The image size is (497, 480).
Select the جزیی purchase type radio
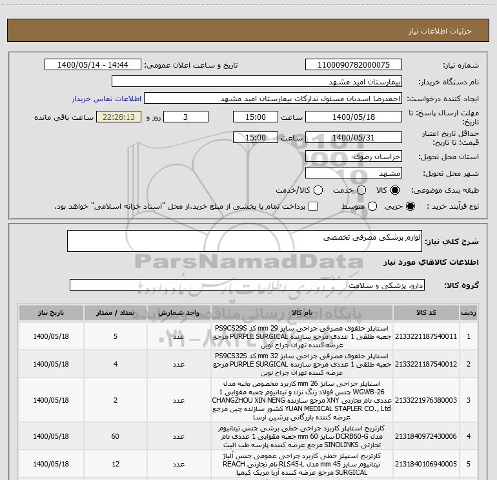point(411,206)
